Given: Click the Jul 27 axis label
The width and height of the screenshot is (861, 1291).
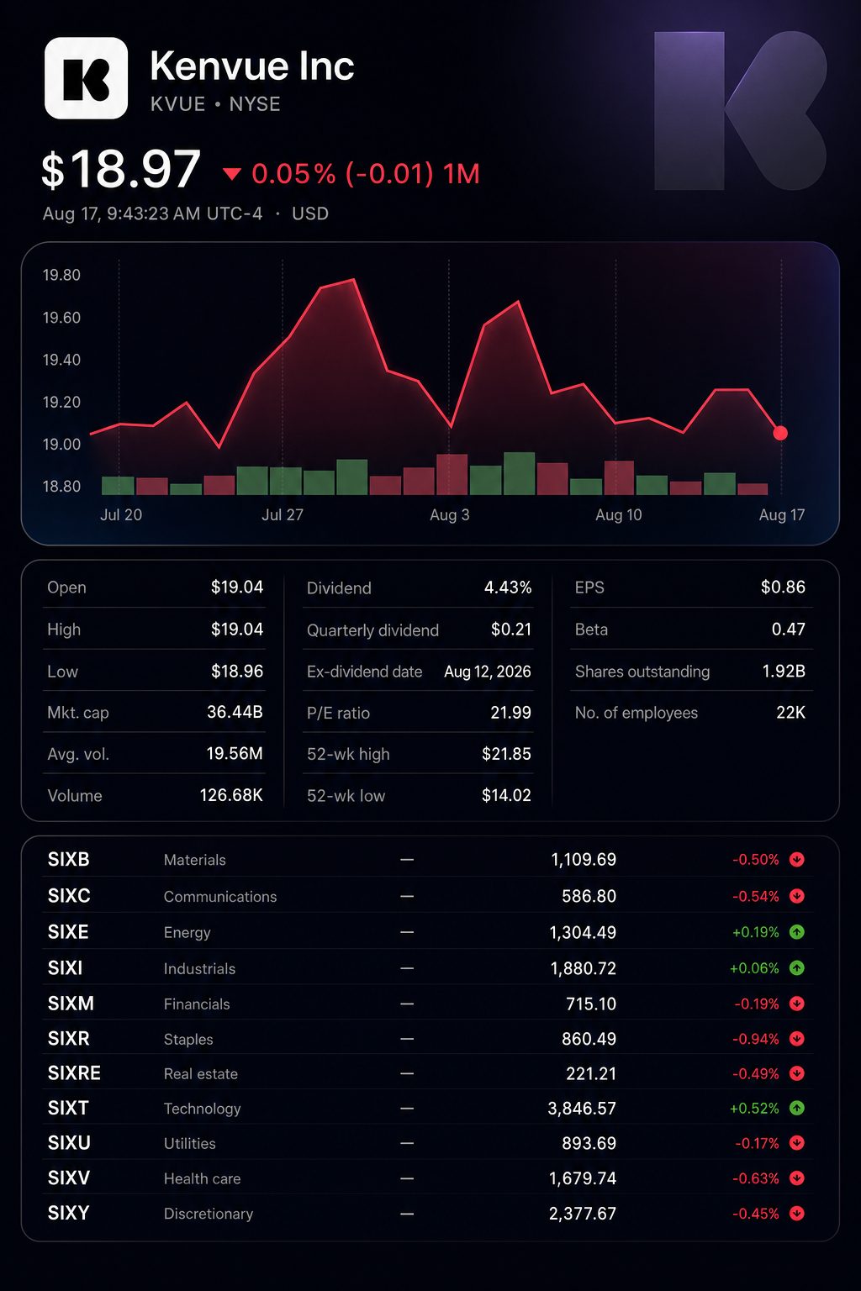Looking at the screenshot, I should tap(283, 514).
